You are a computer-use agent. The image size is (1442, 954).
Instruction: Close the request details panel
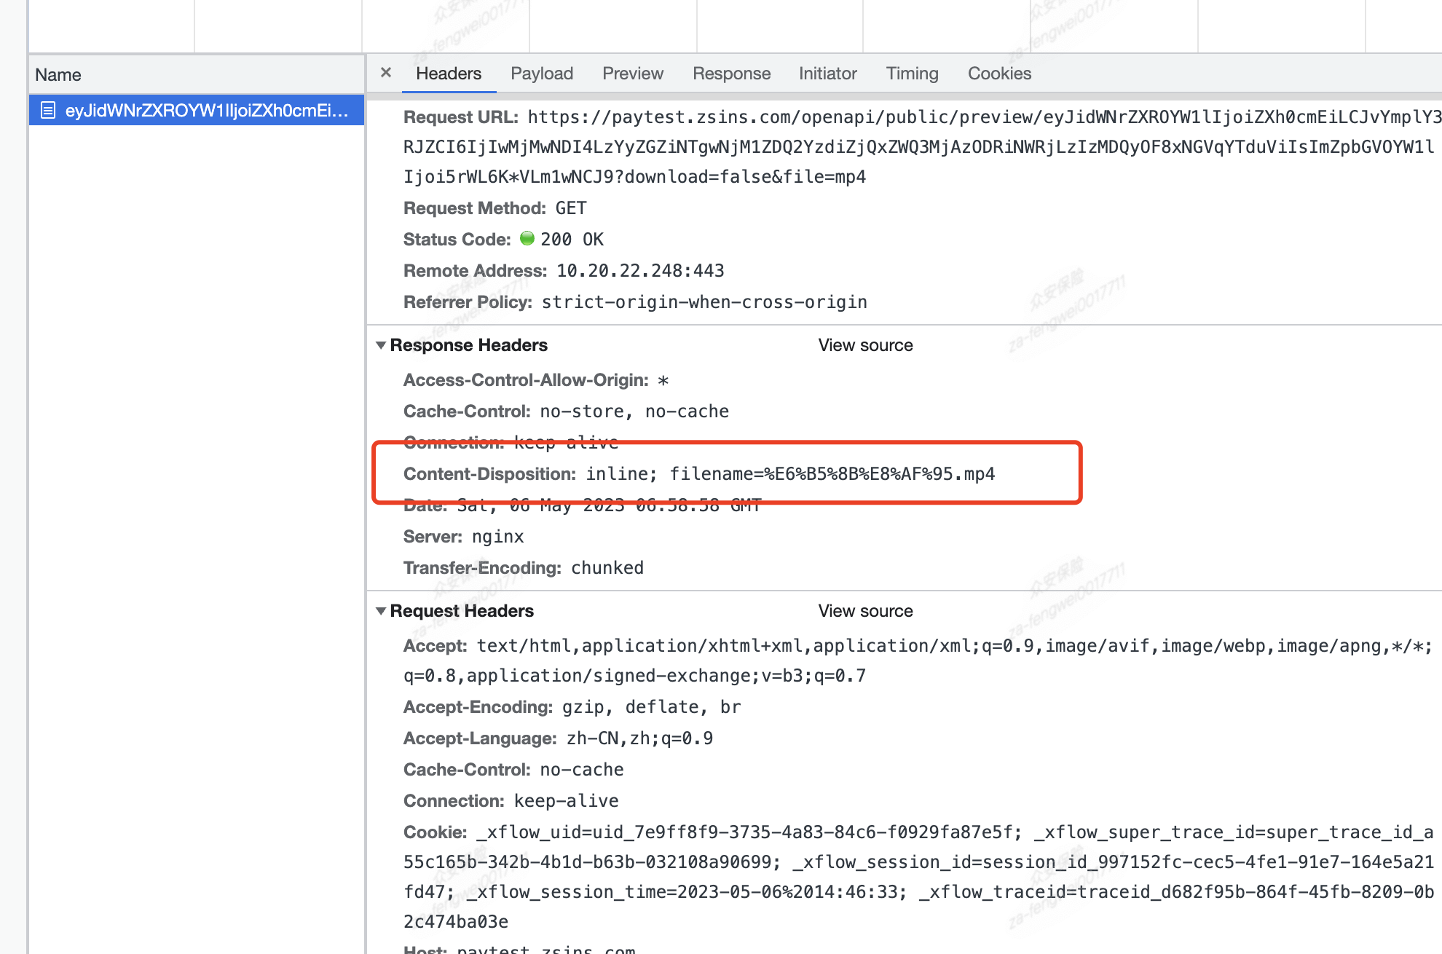[386, 72]
